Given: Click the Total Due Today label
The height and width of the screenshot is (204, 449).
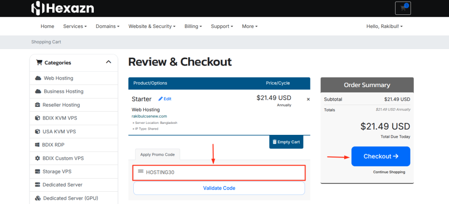Looking at the screenshot, I should (x=396, y=137).
